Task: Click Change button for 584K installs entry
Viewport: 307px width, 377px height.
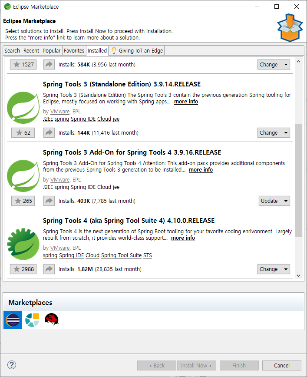Action: tap(269, 64)
